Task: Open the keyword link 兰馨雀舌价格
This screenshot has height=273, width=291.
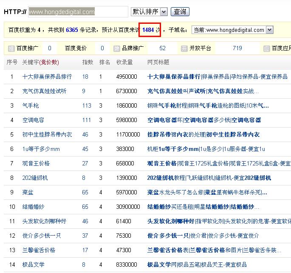Action: click(x=39, y=250)
